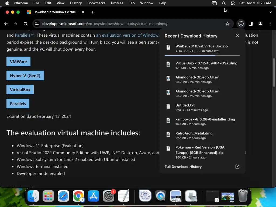This screenshot has width=276, height=207.
Task: Close the Recent Download History popup
Action: [237, 35]
